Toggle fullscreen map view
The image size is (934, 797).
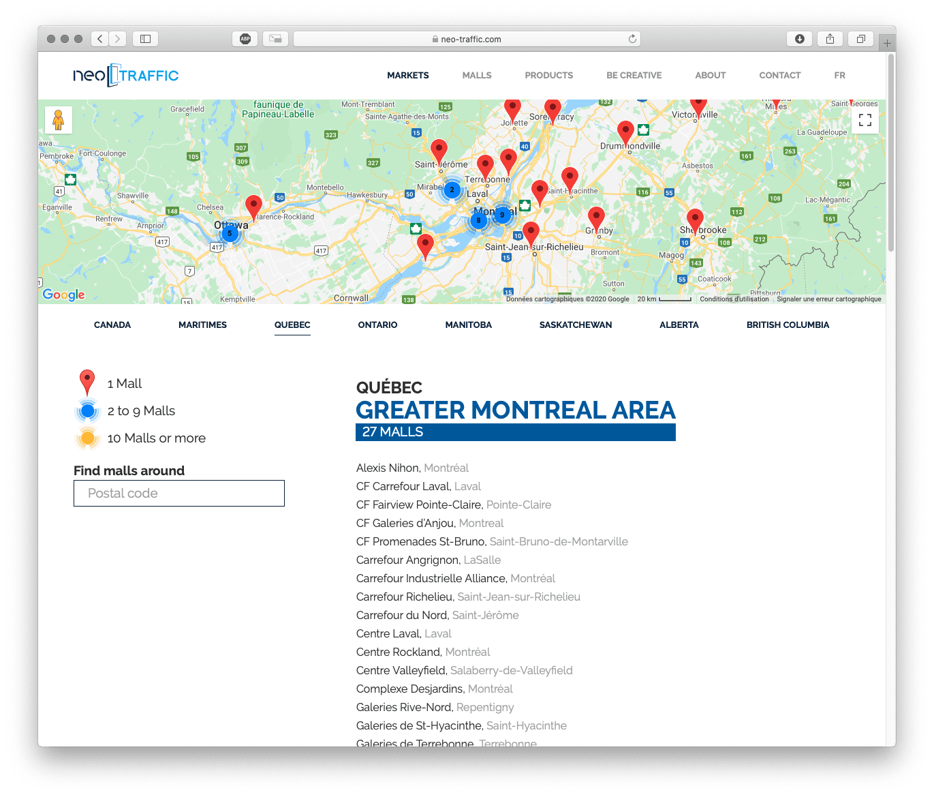[x=865, y=121]
